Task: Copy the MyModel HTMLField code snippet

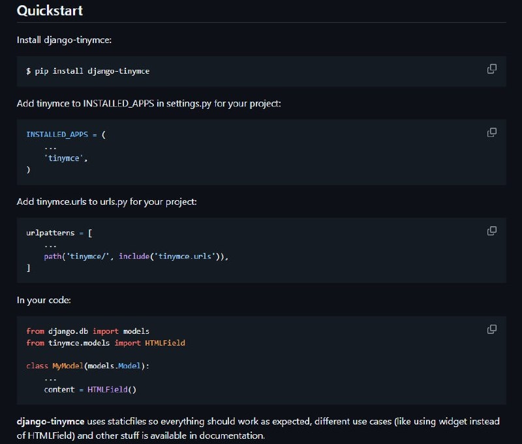Action: [x=492, y=329]
